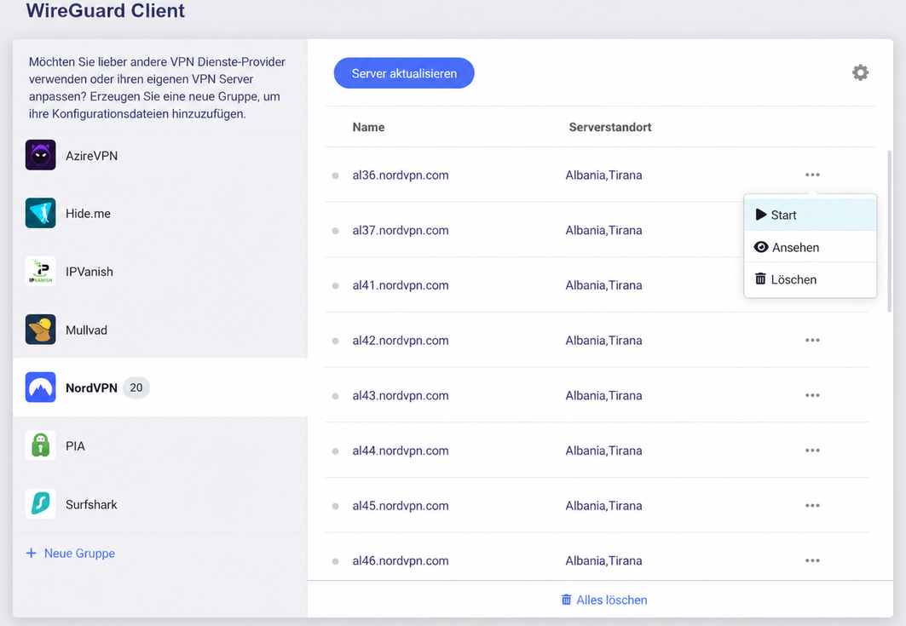Image resolution: width=906 pixels, height=626 pixels.
Task: Open the al43.nordvpn.com three-dot menu
Action: coord(812,395)
